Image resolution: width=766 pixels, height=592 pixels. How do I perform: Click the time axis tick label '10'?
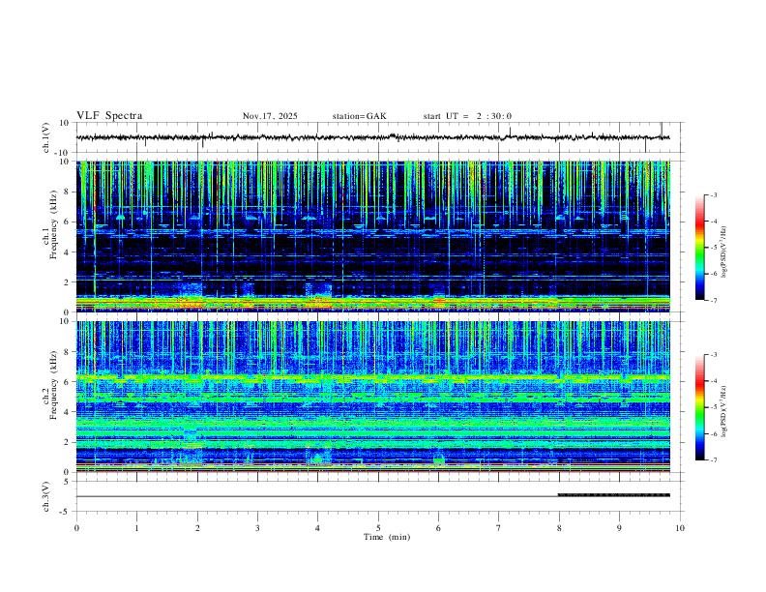680,528
